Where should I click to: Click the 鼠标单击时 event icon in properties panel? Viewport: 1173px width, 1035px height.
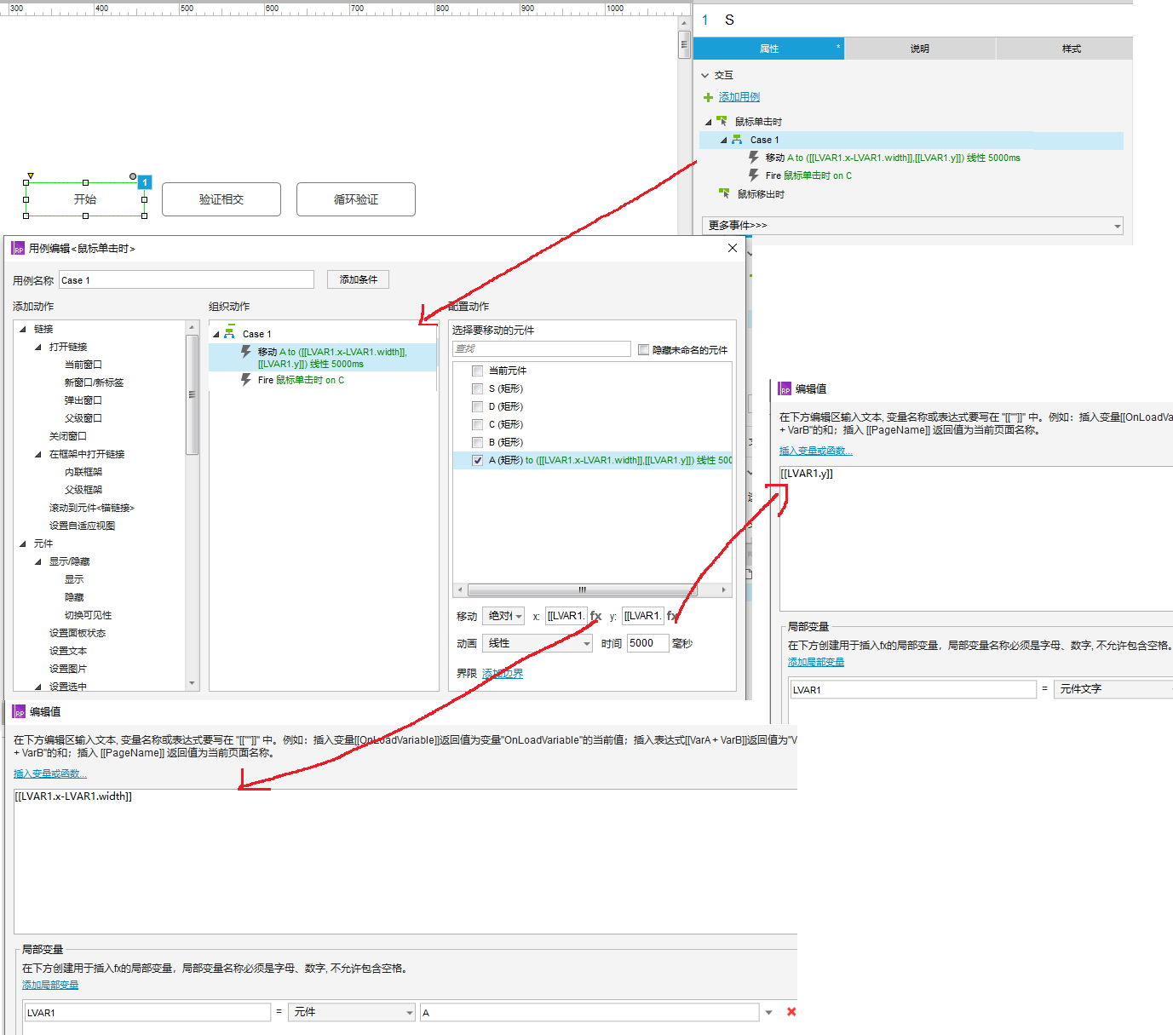(x=722, y=121)
